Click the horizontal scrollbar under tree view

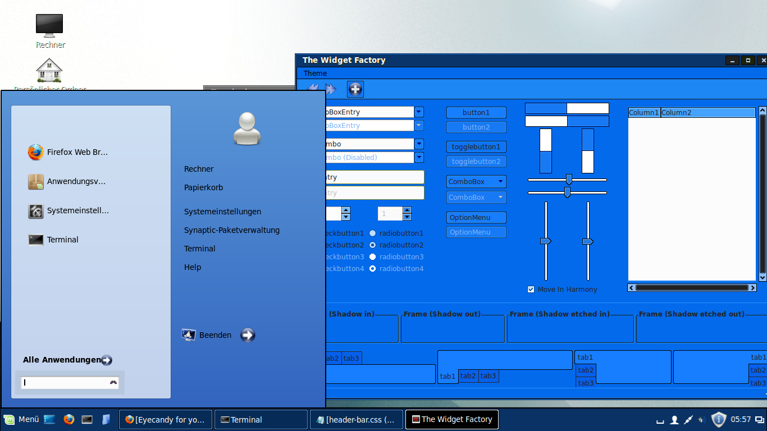pyautogui.click(x=692, y=288)
